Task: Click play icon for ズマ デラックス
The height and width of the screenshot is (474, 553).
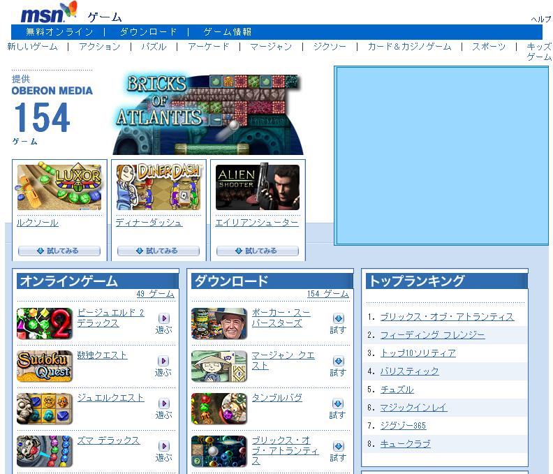Action: [163, 446]
